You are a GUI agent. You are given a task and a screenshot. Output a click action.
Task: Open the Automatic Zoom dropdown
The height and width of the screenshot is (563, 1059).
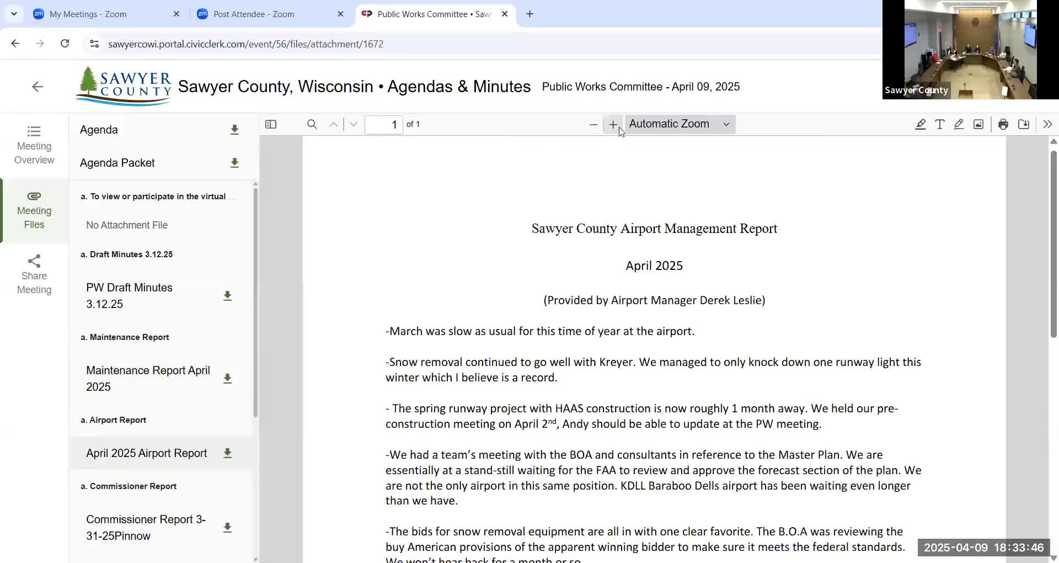point(680,124)
